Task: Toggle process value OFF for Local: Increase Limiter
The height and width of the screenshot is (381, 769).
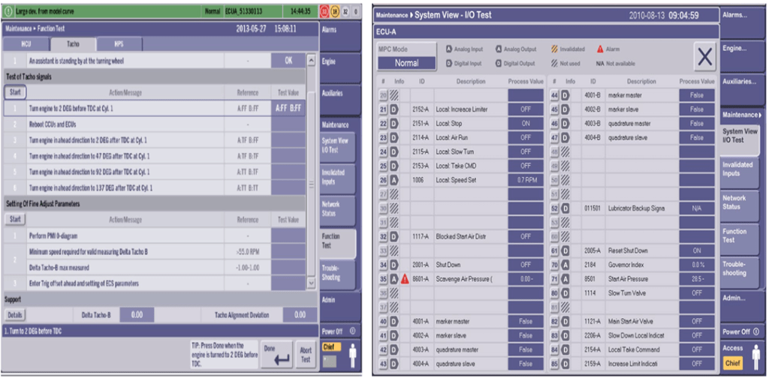Action: 525,109
